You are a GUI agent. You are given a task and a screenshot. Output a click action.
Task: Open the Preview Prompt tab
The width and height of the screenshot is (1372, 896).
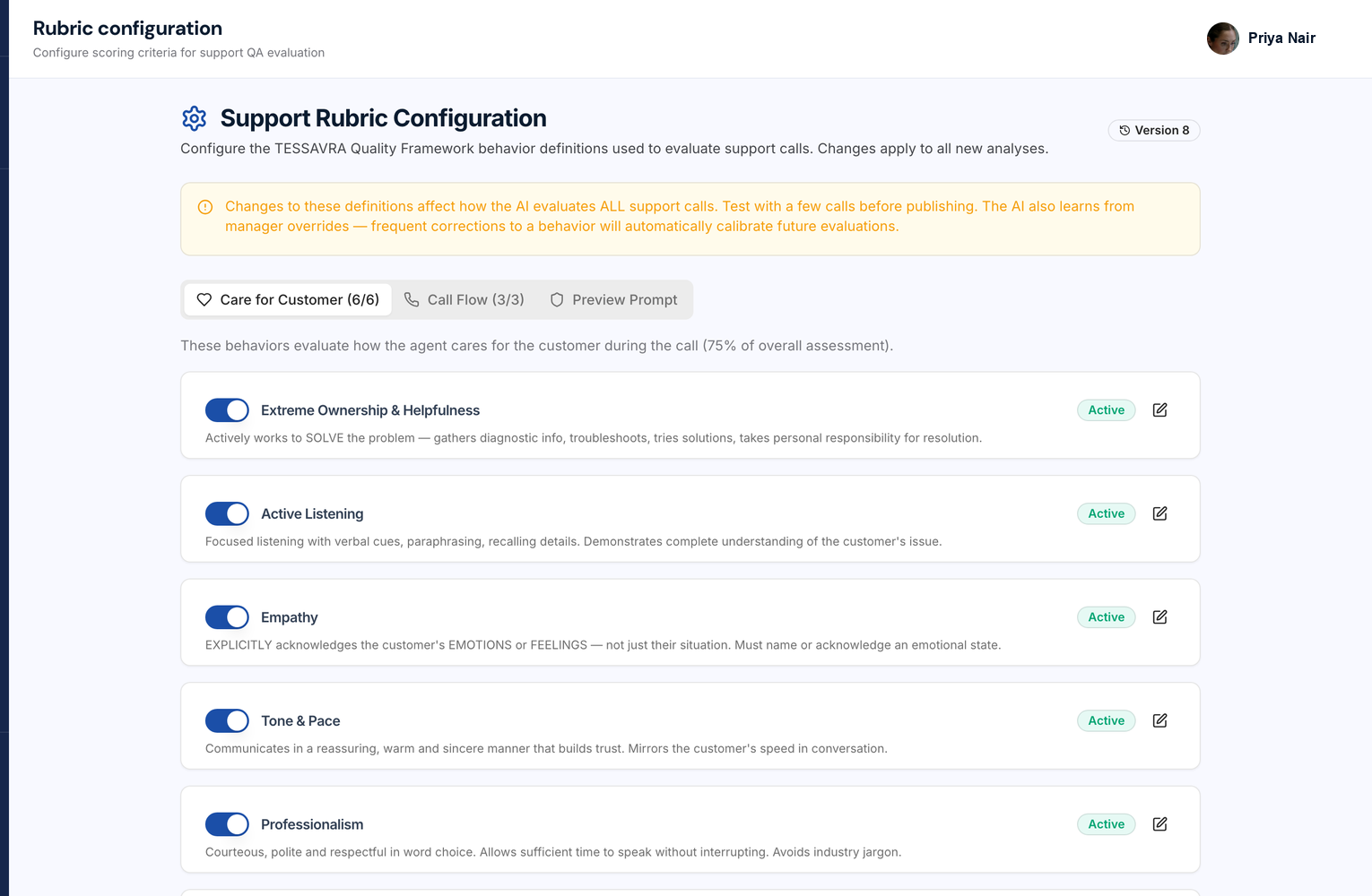point(613,299)
